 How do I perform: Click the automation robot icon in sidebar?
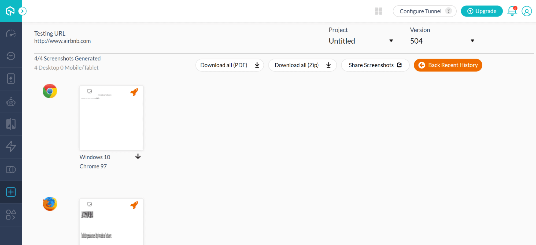click(x=11, y=101)
